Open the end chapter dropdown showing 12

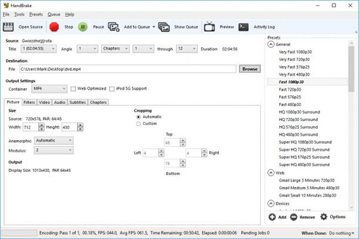[x=187, y=49]
